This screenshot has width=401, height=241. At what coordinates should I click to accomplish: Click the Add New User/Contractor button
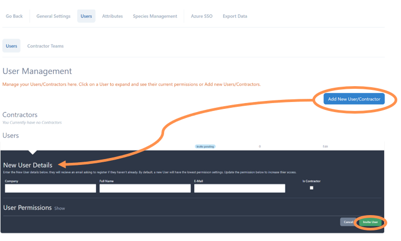pos(354,99)
